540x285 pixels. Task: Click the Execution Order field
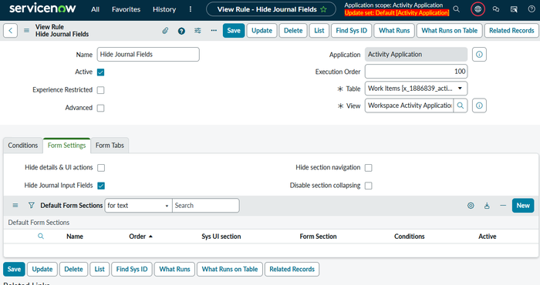point(416,72)
